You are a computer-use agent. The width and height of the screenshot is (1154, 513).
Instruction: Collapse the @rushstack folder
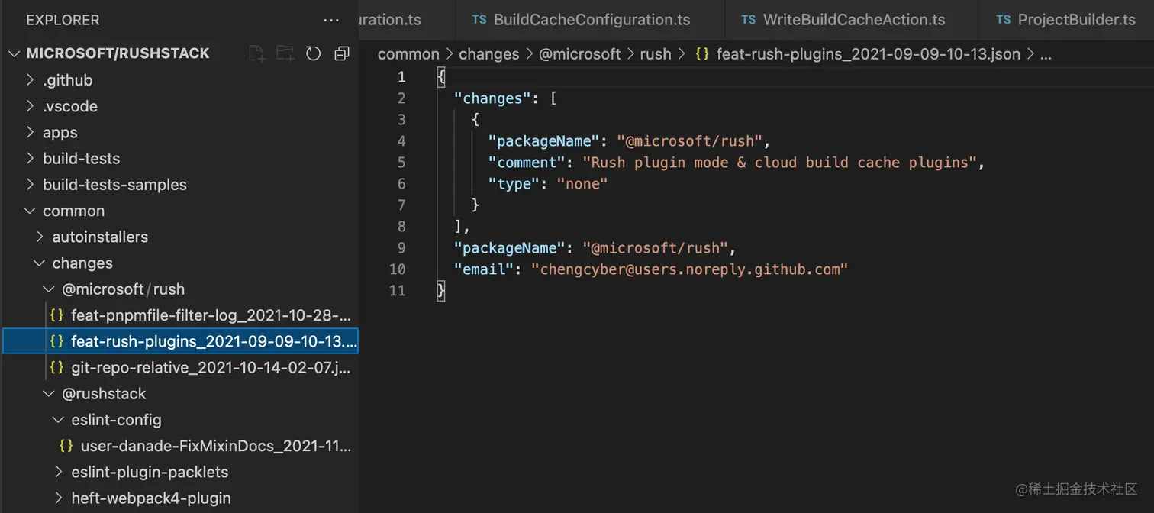coord(49,394)
